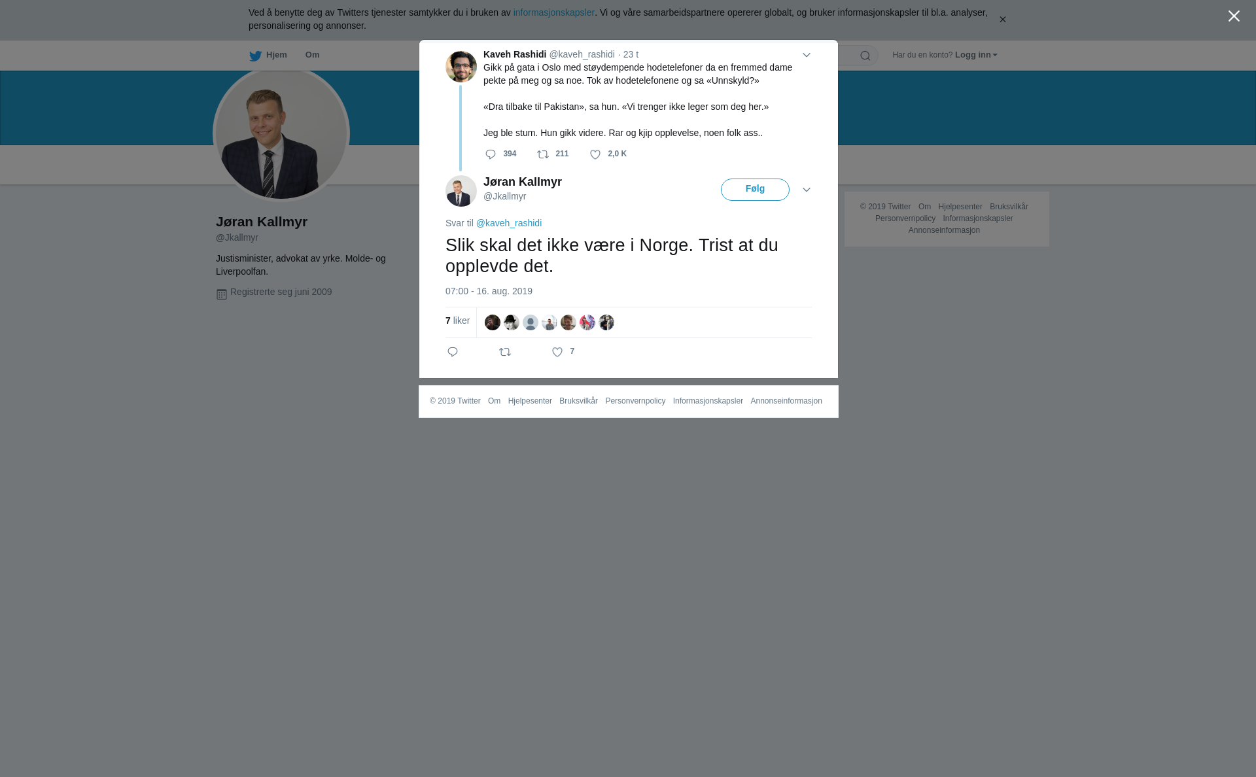Open the informasjonskapsler link in banner
The width and height of the screenshot is (1256, 777).
553,12
